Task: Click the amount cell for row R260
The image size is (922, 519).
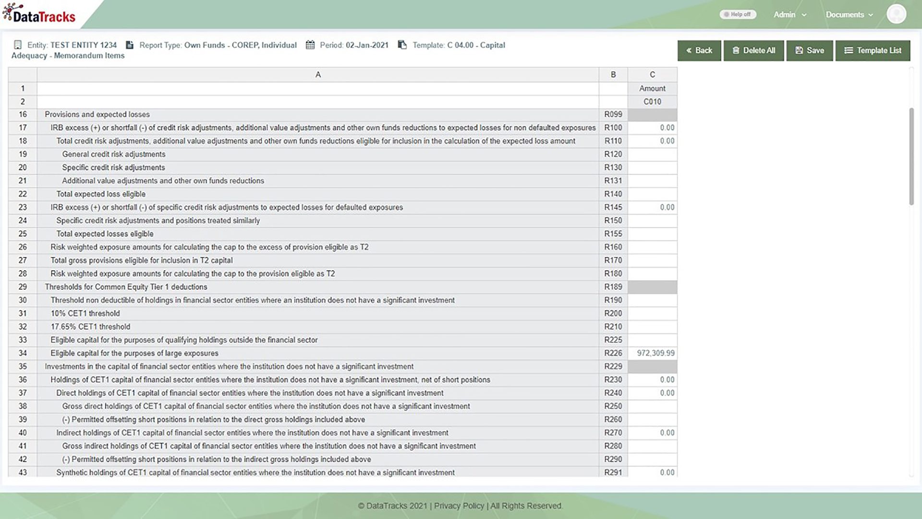Action: [652, 420]
